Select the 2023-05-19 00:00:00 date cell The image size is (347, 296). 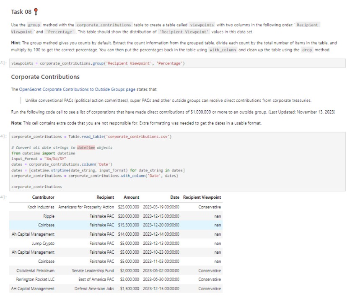(161, 207)
